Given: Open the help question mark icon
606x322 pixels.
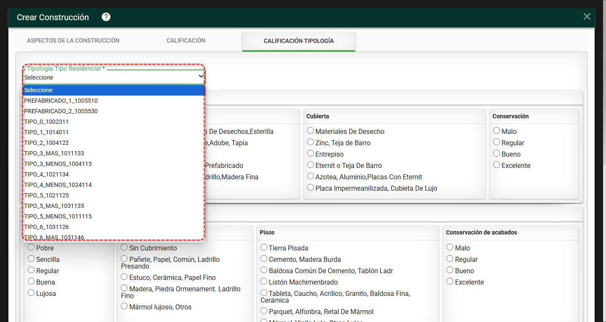Looking at the screenshot, I should click(x=106, y=17).
